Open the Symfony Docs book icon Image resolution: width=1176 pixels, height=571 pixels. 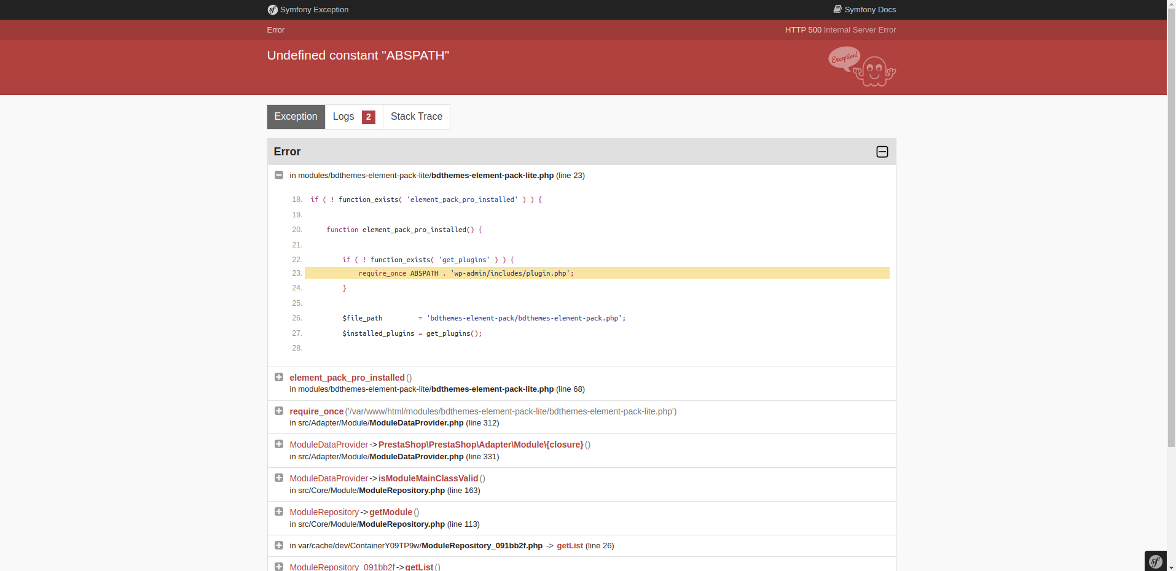837,9
